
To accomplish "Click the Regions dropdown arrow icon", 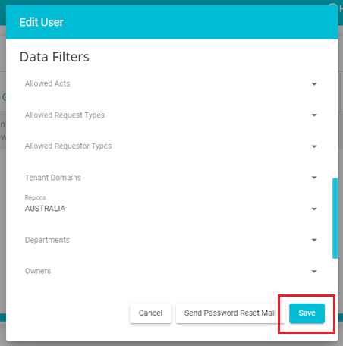I will [x=314, y=209].
